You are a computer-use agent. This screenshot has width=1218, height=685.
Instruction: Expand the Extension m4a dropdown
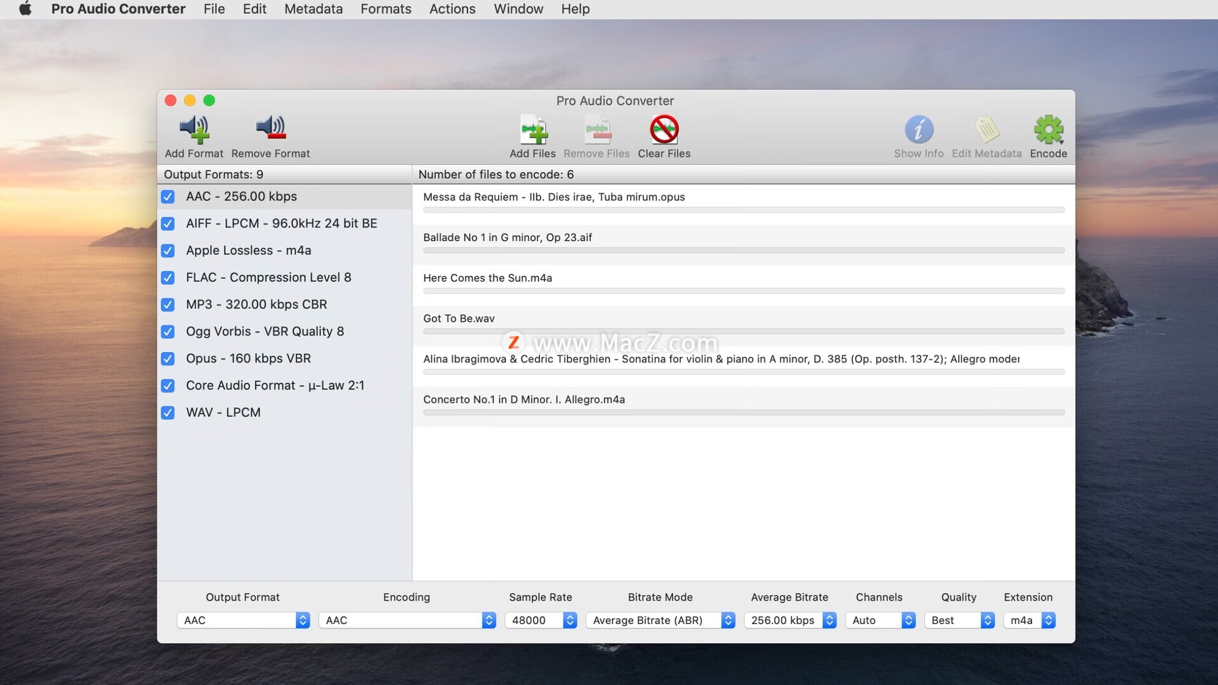pos(1029,620)
